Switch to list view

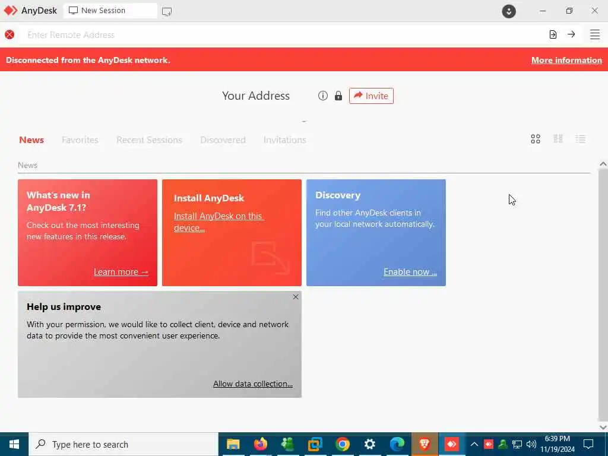point(581,139)
